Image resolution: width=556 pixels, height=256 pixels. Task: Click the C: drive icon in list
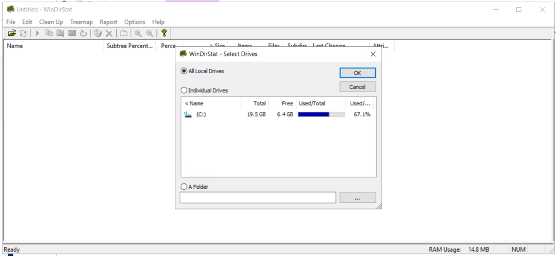pyautogui.click(x=187, y=114)
